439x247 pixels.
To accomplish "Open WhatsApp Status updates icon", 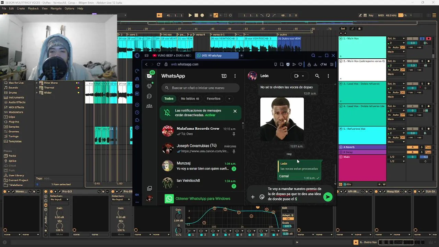I will (149, 86).
